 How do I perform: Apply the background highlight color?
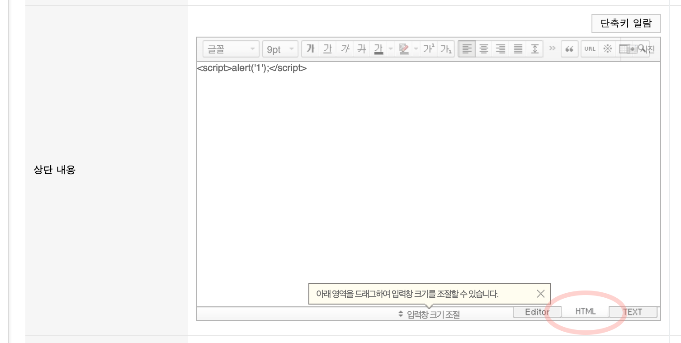[403, 49]
